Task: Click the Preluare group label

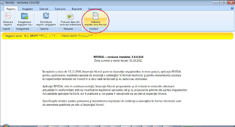Action: (x=68, y=29)
